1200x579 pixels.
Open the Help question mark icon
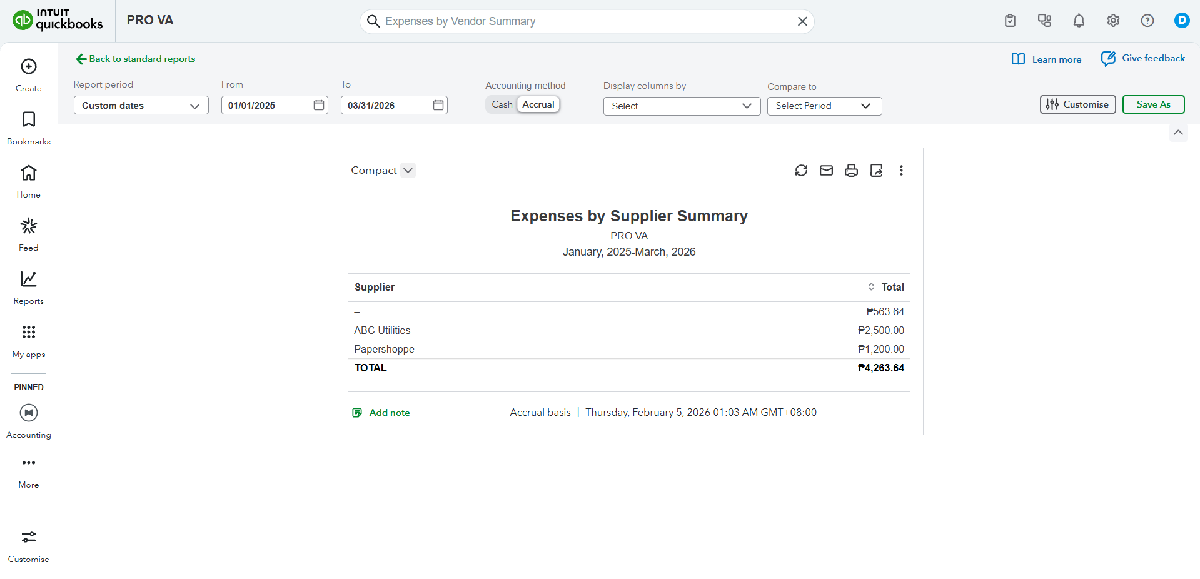[x=1147, y=21]
